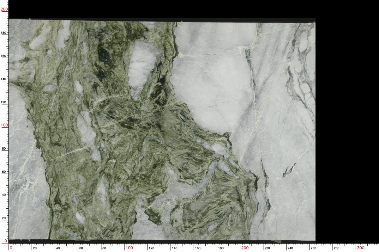
Task: Click the red 200 label on the vertical ruler
Action: click(x=4, y=9)
